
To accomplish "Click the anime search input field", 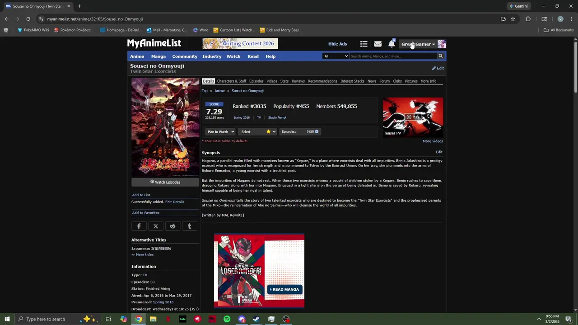I will 393,56.
